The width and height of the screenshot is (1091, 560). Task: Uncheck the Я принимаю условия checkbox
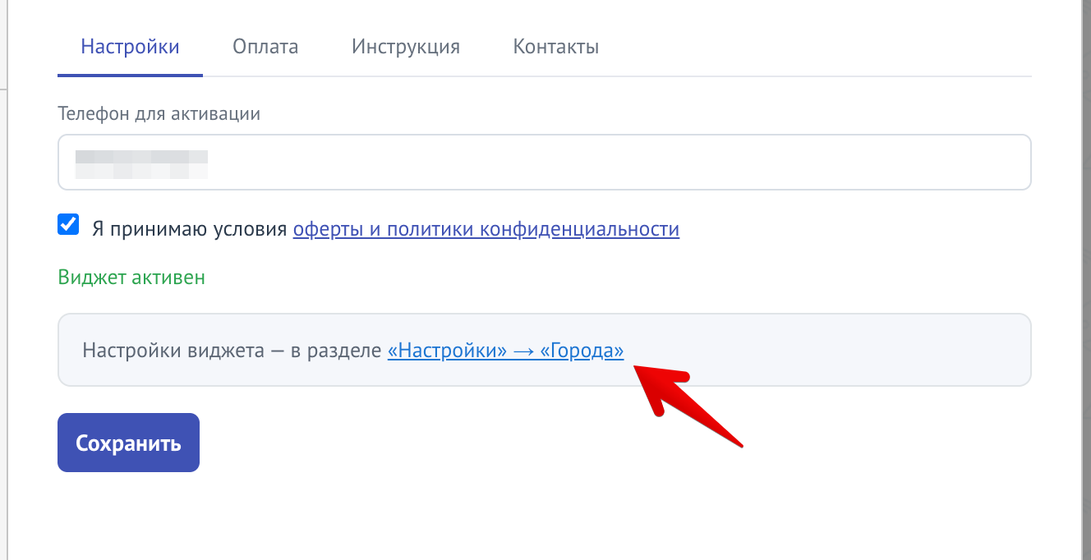point(68,224)
